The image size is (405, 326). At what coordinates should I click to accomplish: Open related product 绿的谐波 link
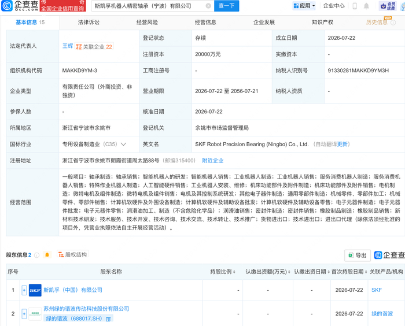point(382,314)
